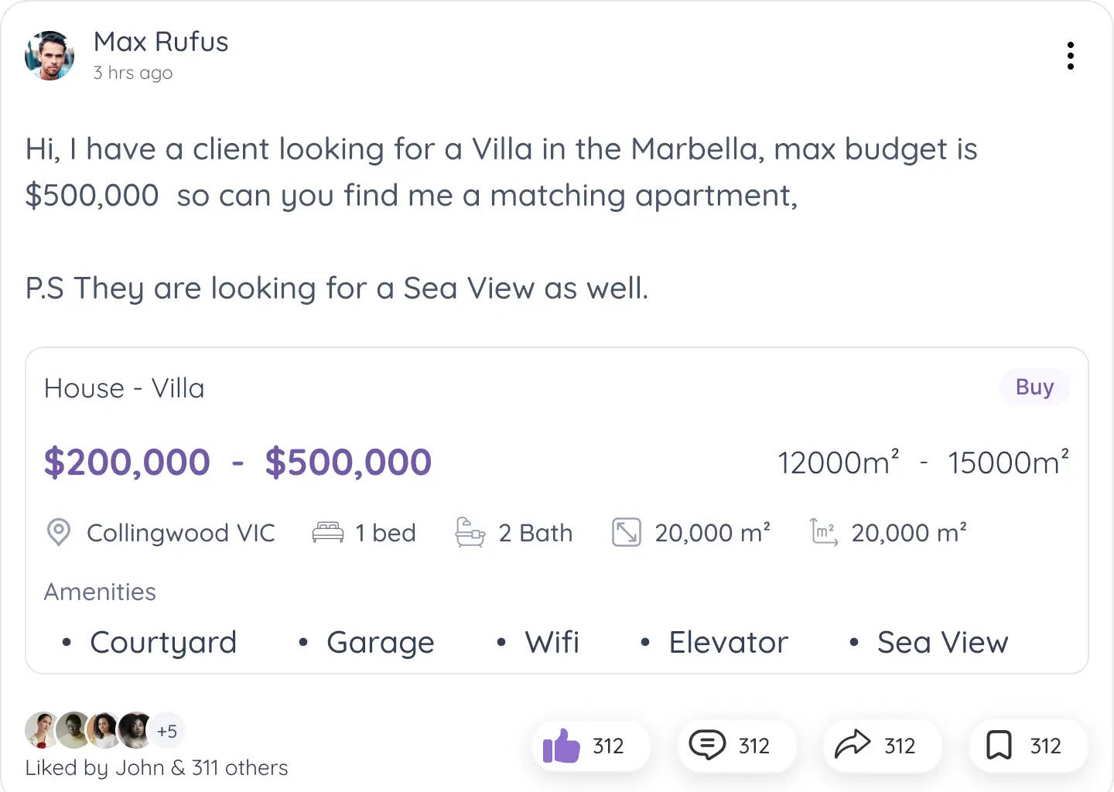Click the location pin icon
Viewport: 1114px width, 792px height.
pos(59,533)
